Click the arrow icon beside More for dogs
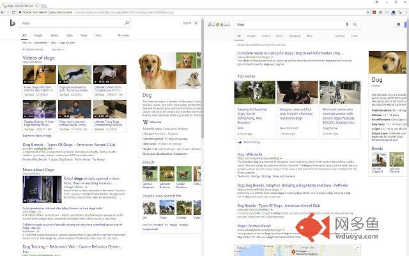 point(240,142)
